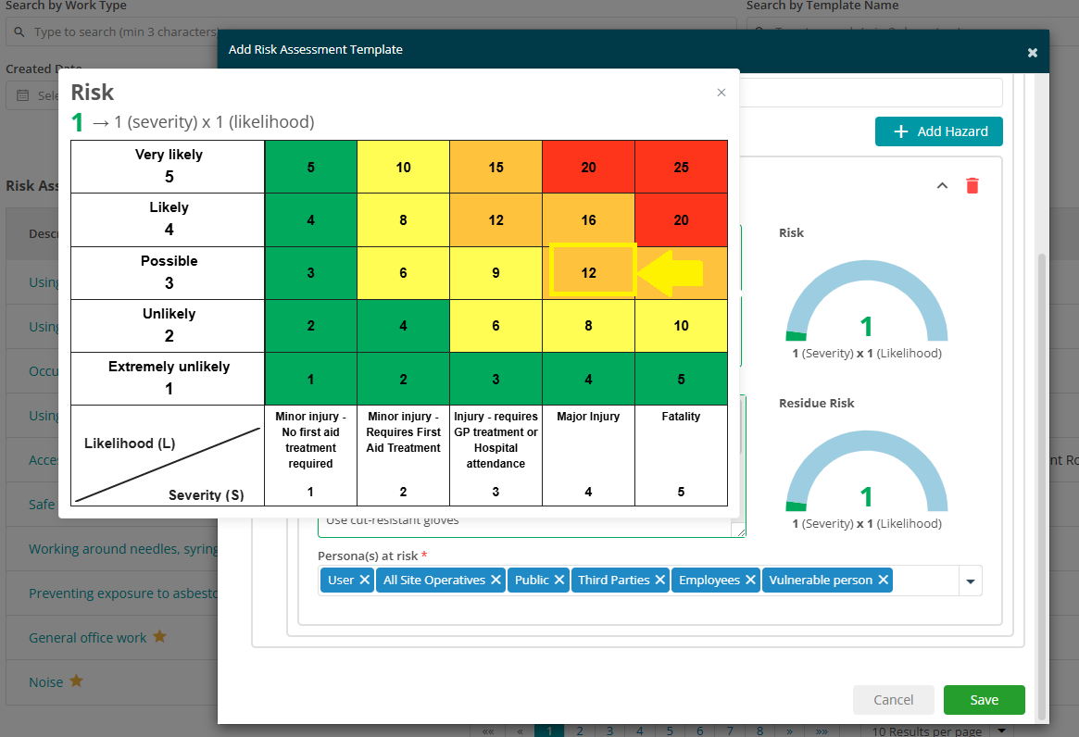Select cell 2 in the Unlikely row
The width and height of the screenshot is (1079, 737).
(x=310, y=326)
